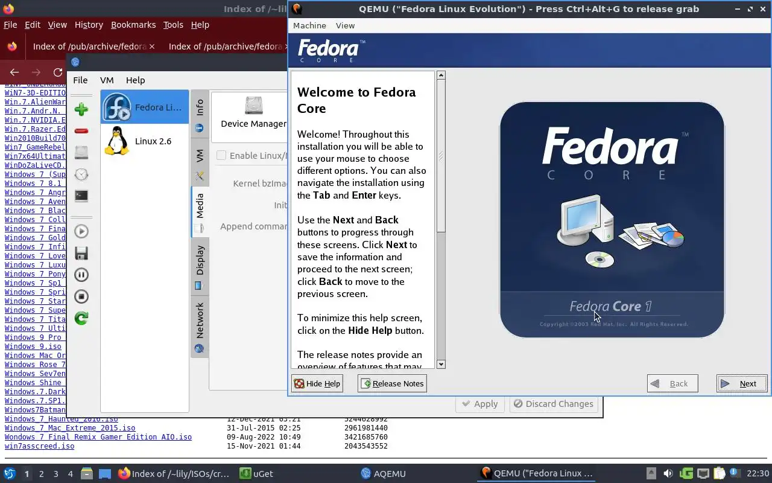Click Discard Changes in AQEMU
The width and height of the screenshot is (772, 483).
coord(554,404)
